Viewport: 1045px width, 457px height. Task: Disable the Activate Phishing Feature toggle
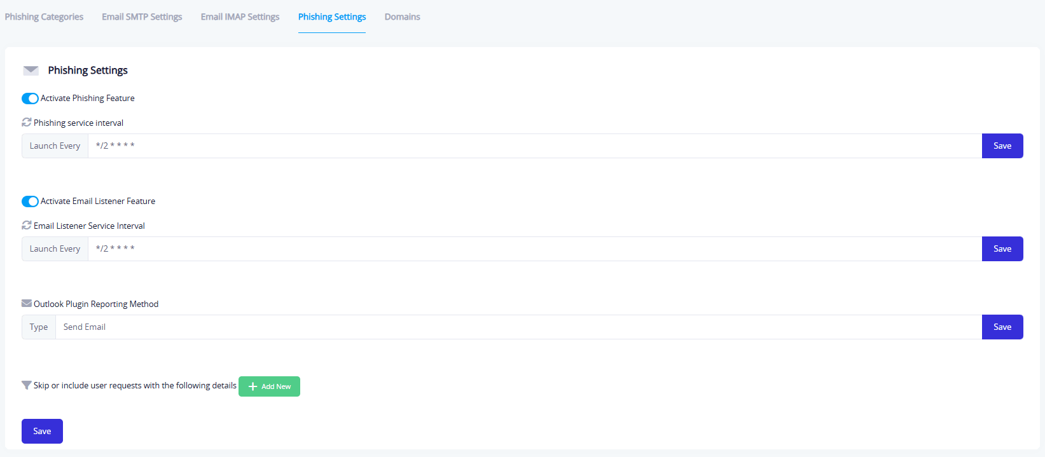(30, 99)
